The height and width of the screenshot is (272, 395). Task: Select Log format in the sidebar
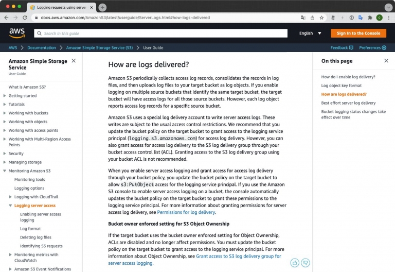(30, 229)
